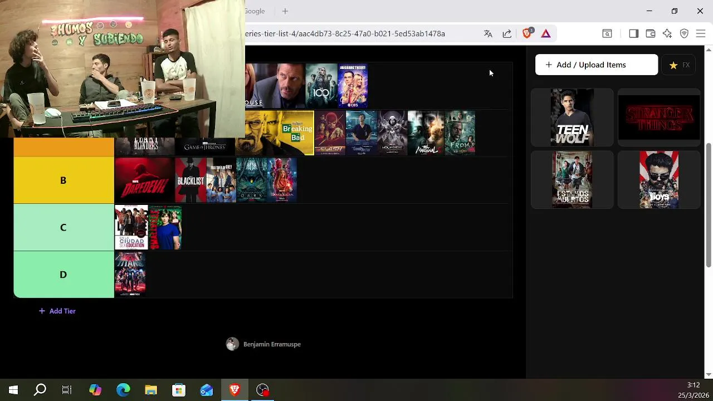Select The Good Doctor poster
713x401 pixels.
tap(361, 133)
